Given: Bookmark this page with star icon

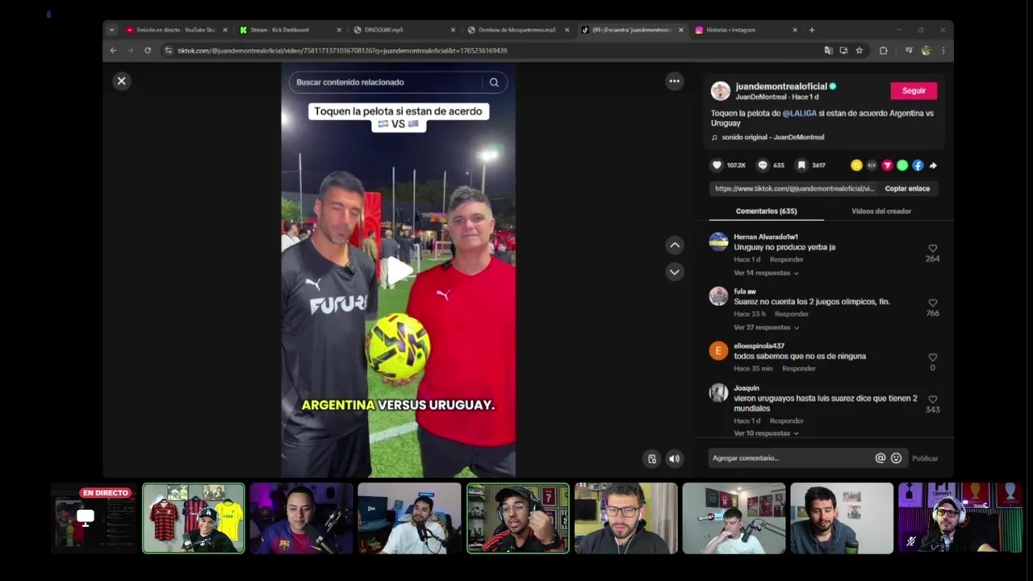Looking at the screenshot, I should click(859, 50).
